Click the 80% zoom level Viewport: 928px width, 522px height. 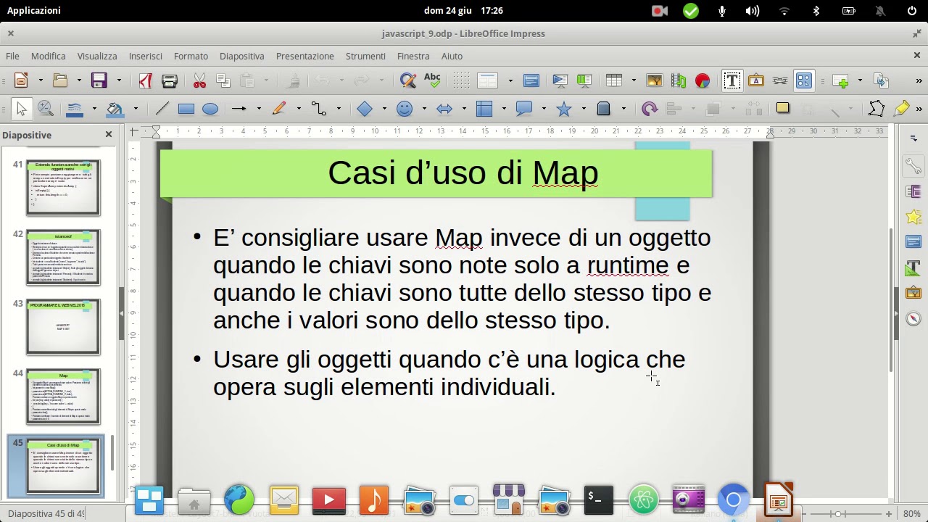pos(912,514)
